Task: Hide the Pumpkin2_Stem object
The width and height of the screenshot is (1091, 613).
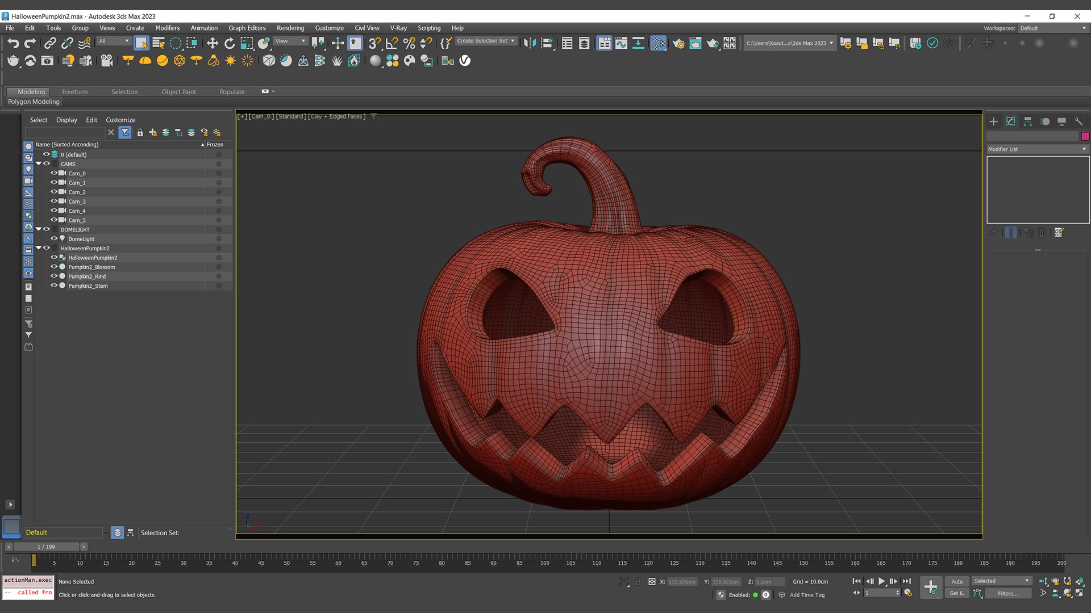Action: point(54,285)
